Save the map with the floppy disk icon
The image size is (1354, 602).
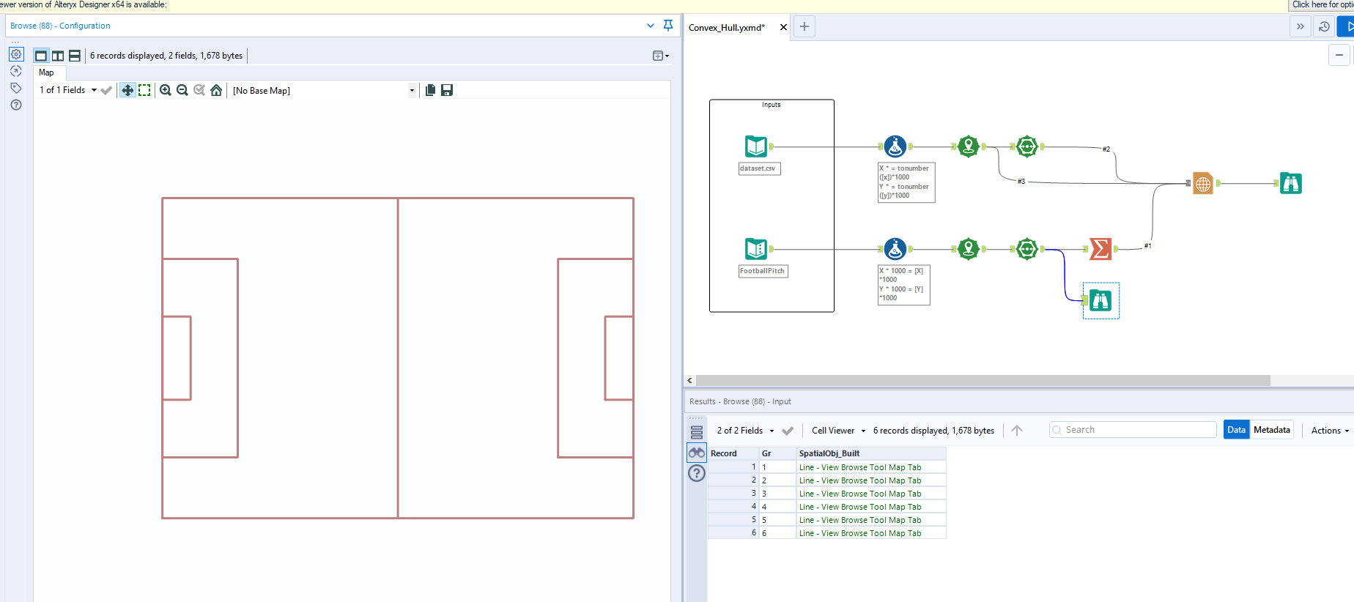point(447,90)
